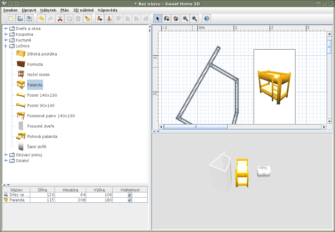The image size is (335, 232).
Task: Expand the Ostatní category
Action: [x=6, y=160]
